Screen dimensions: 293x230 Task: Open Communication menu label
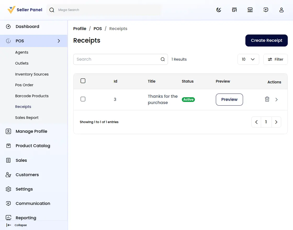tap(33, 204)
